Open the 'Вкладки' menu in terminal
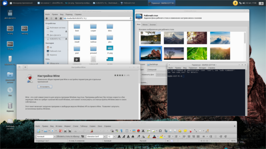Image resolution: width=266 pixels, height=149 pixels. pyautogui.click(x=202, y=68)
